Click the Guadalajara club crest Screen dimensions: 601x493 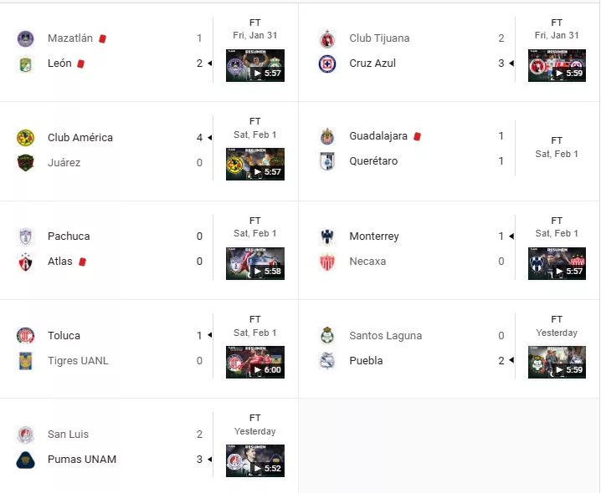pyautogui.click(x=327, y=136)
